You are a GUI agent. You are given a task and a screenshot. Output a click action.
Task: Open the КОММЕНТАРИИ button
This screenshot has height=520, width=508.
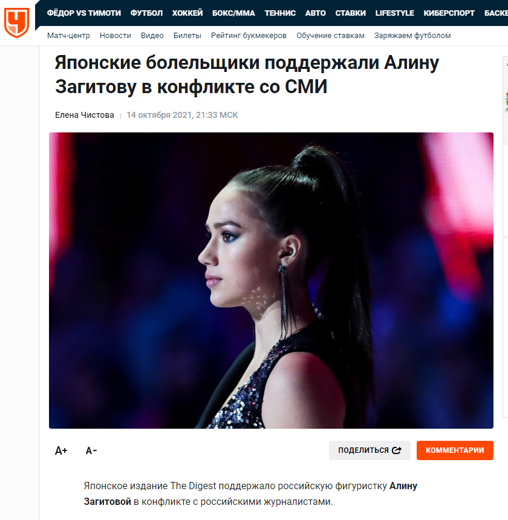click(455, 450)
